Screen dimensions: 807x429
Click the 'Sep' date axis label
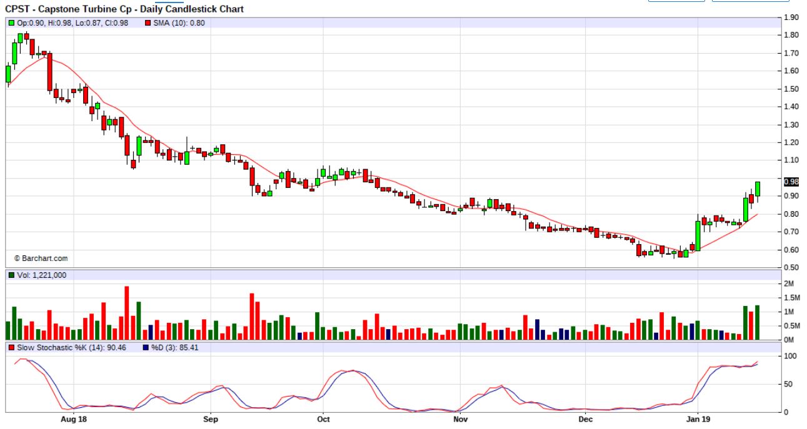pyautogui.click(x=211, y=419)
